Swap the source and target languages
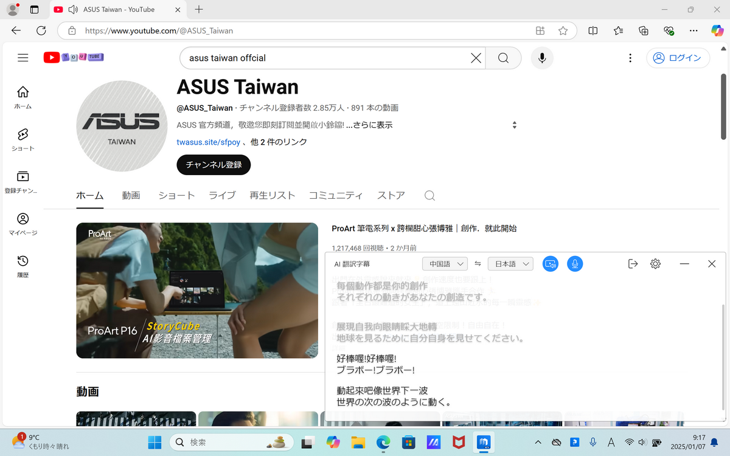The height and width of the screenshot is (456, 730). click(x=478, y=264)
